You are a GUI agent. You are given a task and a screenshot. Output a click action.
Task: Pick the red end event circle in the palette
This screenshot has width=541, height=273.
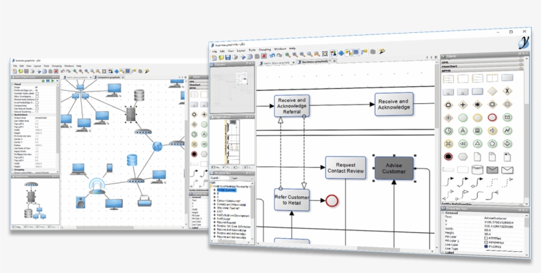coord(449,157)
